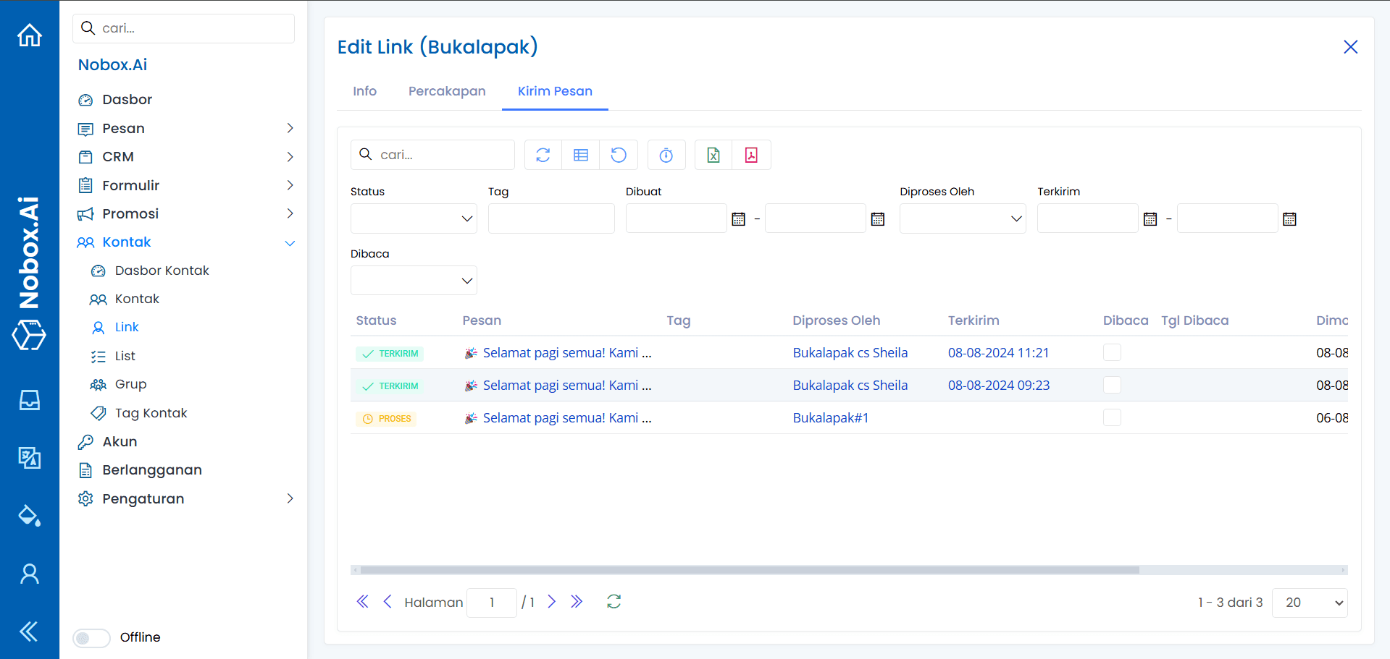Open the Status filter dropdown
Screen dimensions: 1390x659
(413, 218)
